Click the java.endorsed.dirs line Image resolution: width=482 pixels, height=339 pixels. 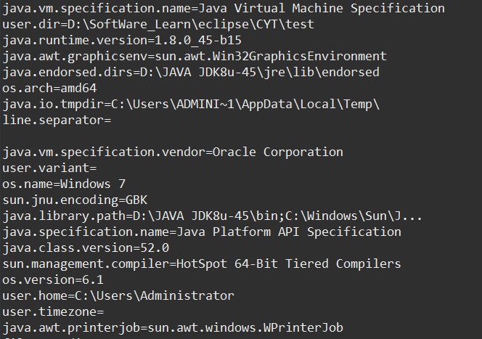(x=191, y=72)
